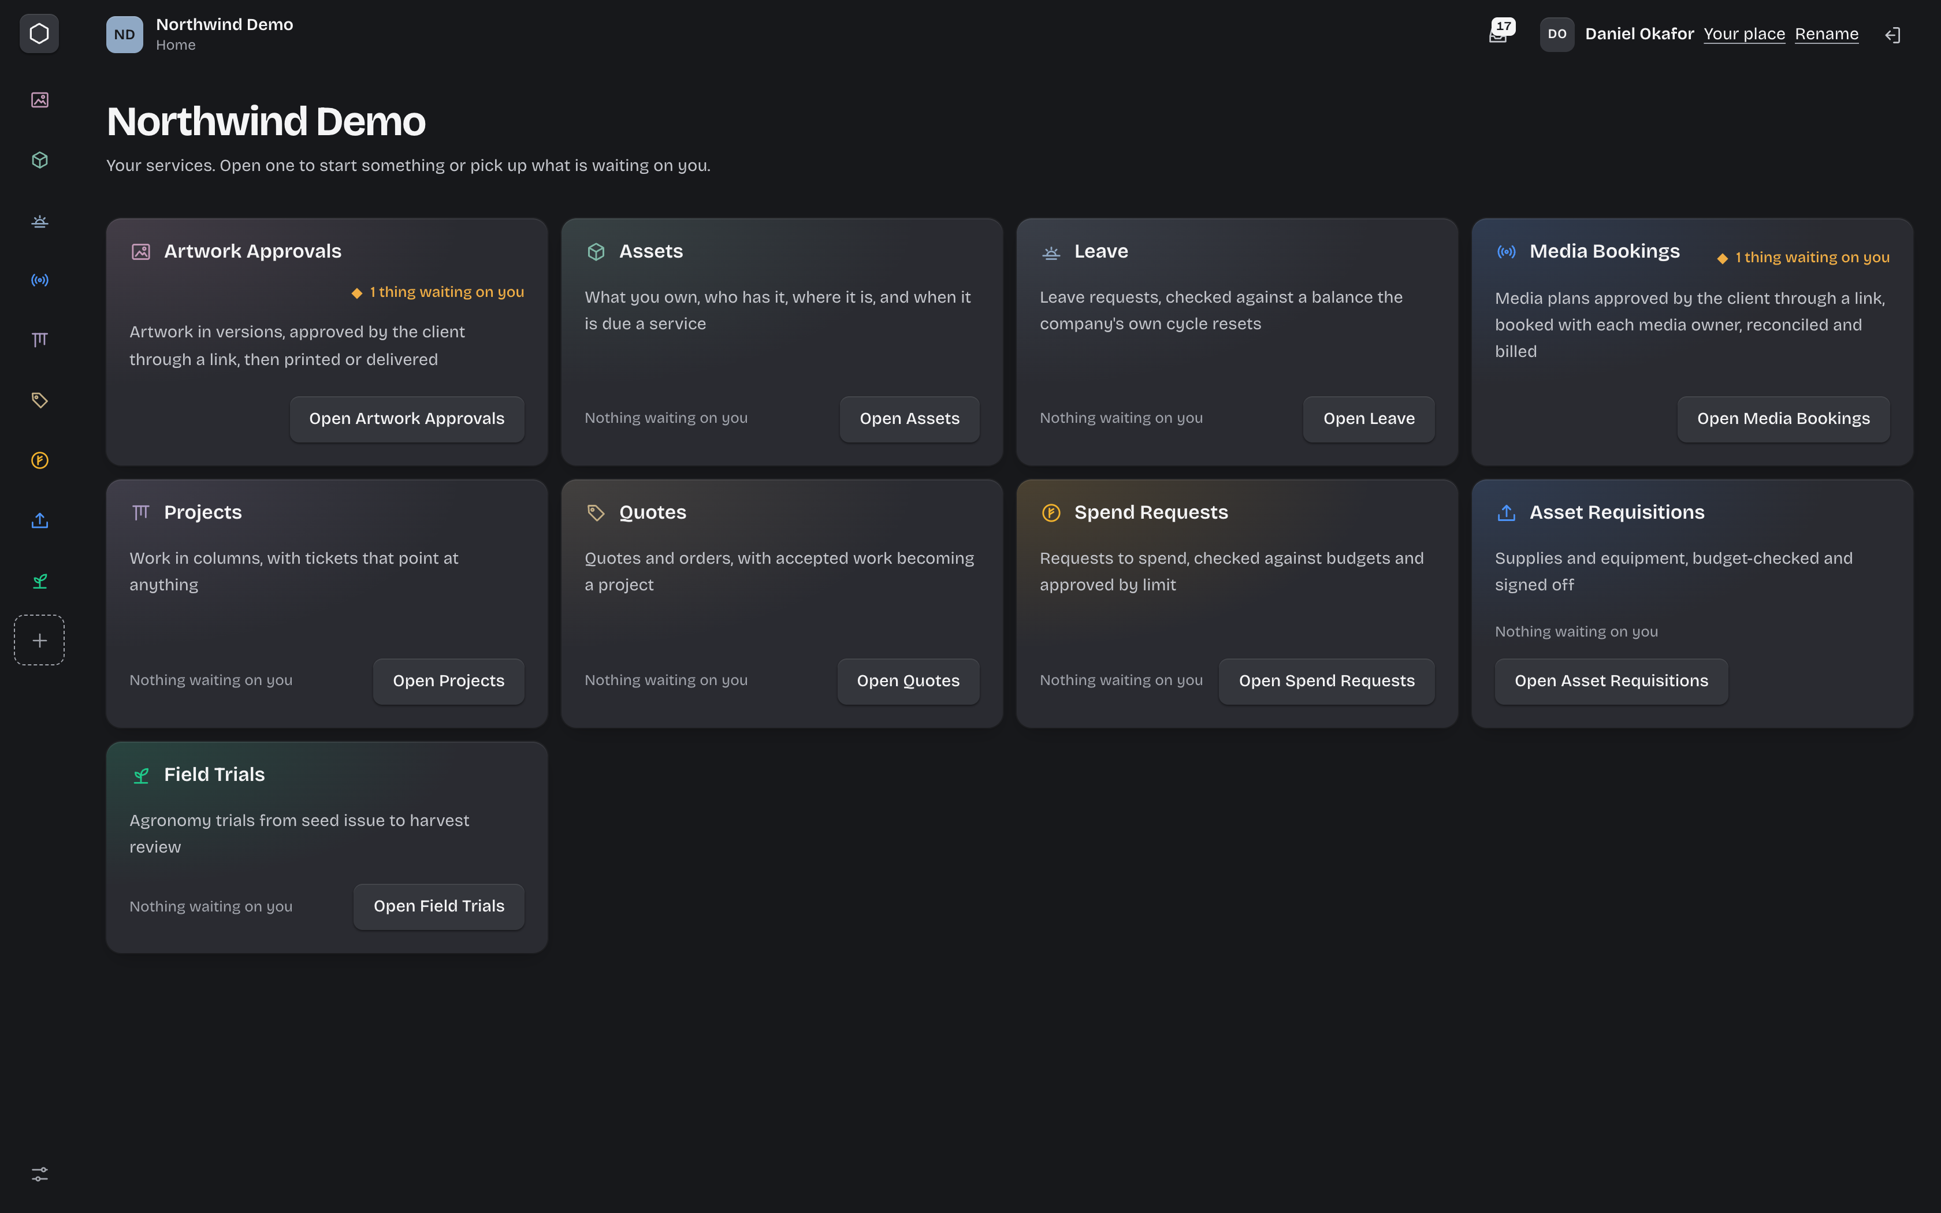Click Open Asset Requisitions button

click(1611, 681)
